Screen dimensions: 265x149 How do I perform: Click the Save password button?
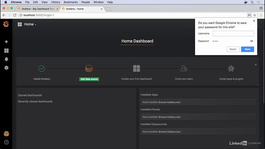coord(248,49)
